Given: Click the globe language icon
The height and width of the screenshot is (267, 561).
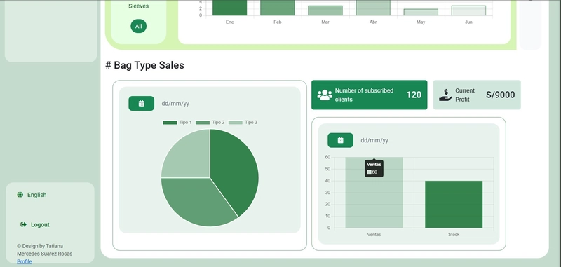Looking at the screenshot, I should pyautogui.click(x=20, y=195).
